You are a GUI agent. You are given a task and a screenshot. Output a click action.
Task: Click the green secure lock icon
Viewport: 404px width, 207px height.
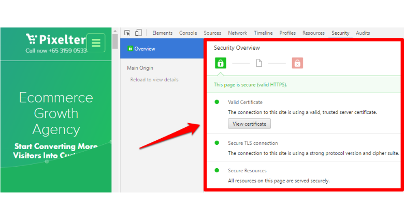point(221,63)
